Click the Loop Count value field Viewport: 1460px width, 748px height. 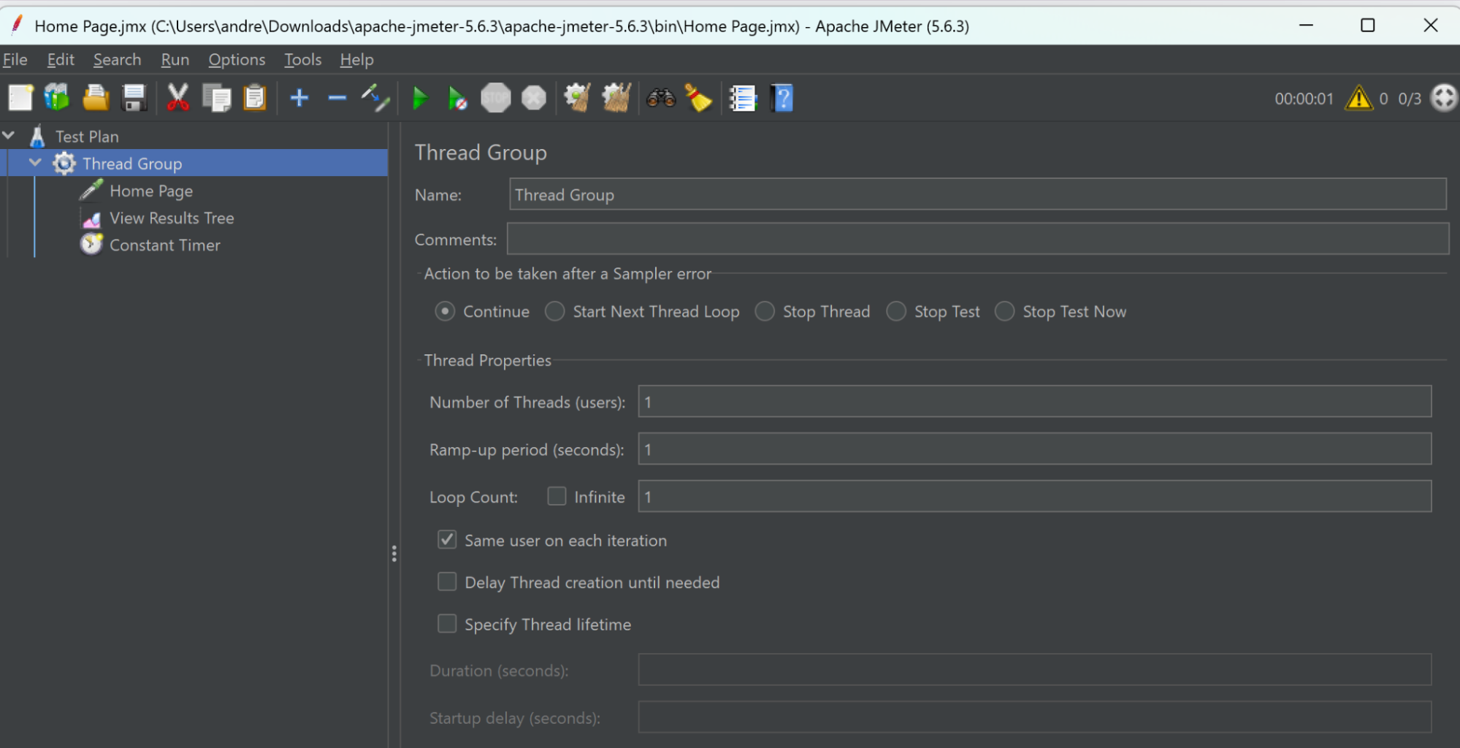(x=1034, y=496)
